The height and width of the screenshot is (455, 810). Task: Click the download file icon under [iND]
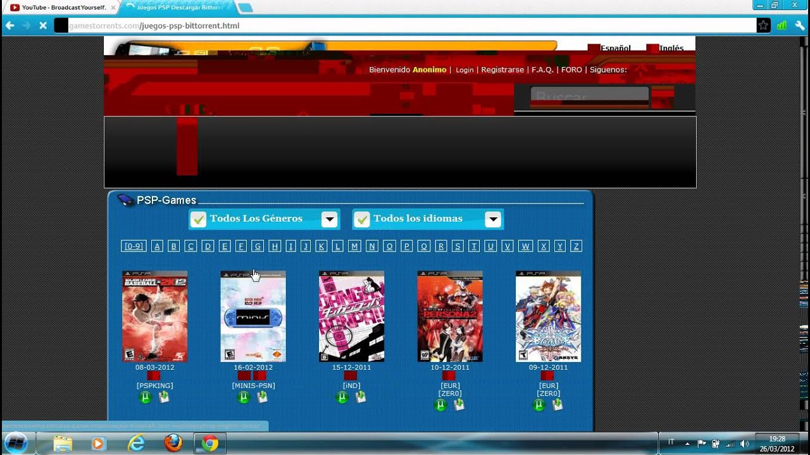361,397
